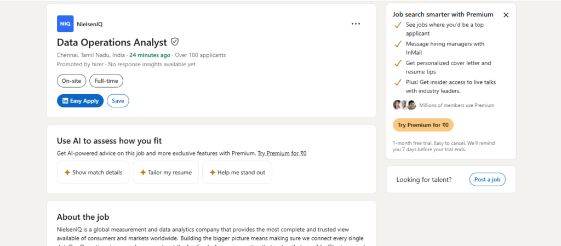Select the Full-time tag pill
Viewport: 561px width, 246px height.
point(106,81)
